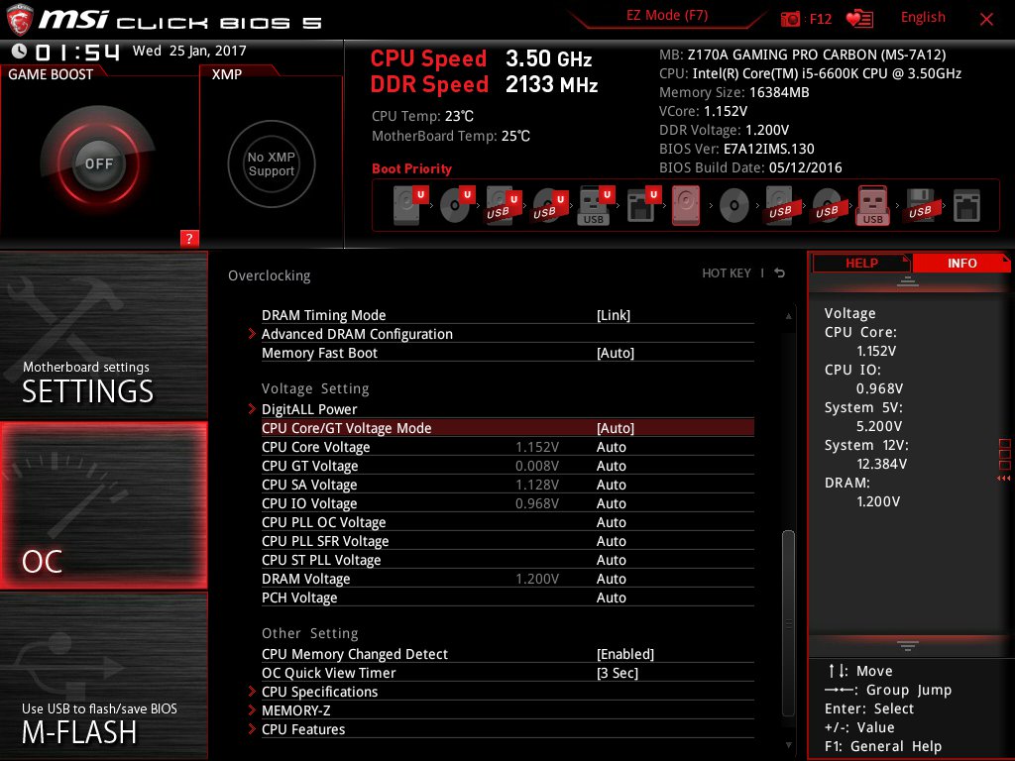Open the OC overclocking section

click(x=103, y=505)
